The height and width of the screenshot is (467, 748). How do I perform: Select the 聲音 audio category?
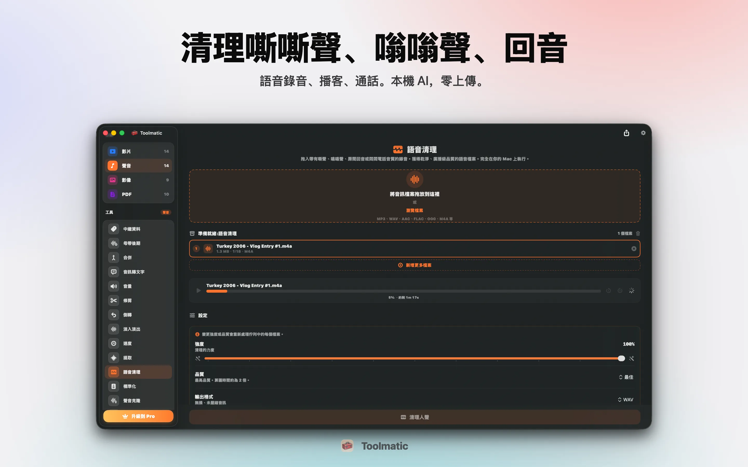click(138, 166)
